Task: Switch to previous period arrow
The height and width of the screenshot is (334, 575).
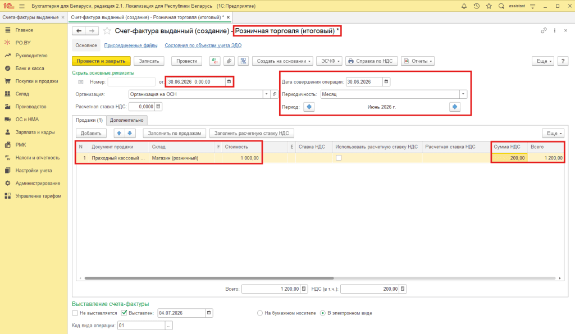Action: 309,107
